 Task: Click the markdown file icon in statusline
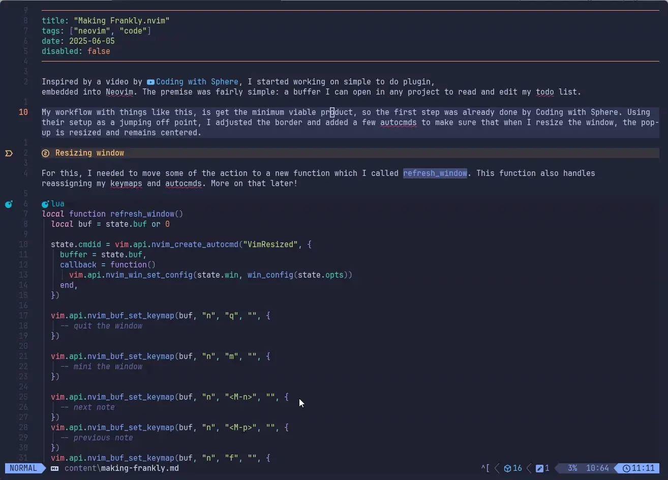tap(55, 468)
